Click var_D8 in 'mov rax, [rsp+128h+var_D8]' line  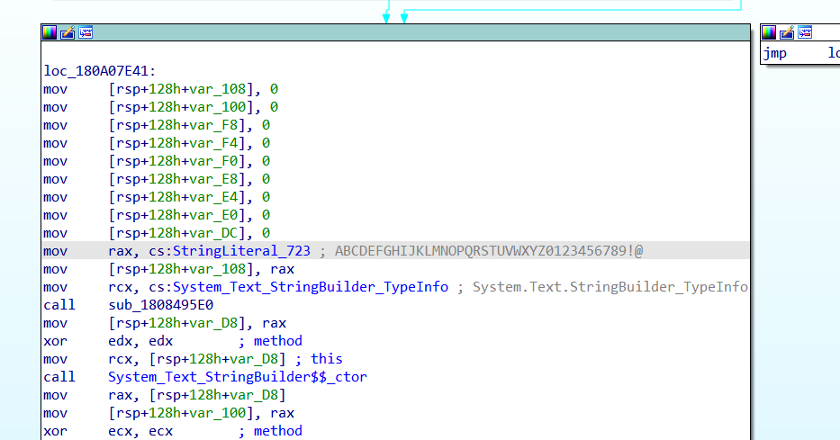tap(254, 395)
